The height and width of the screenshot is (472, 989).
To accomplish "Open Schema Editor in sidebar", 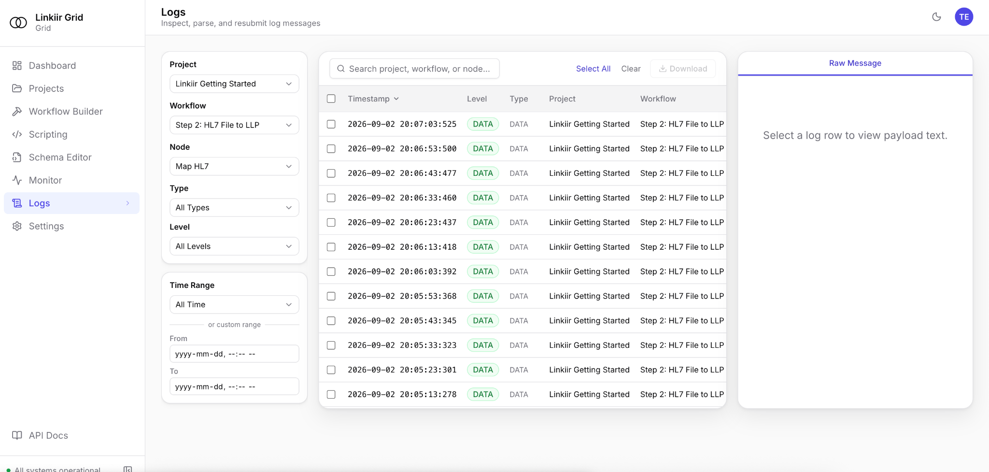I will click(71, 157).
